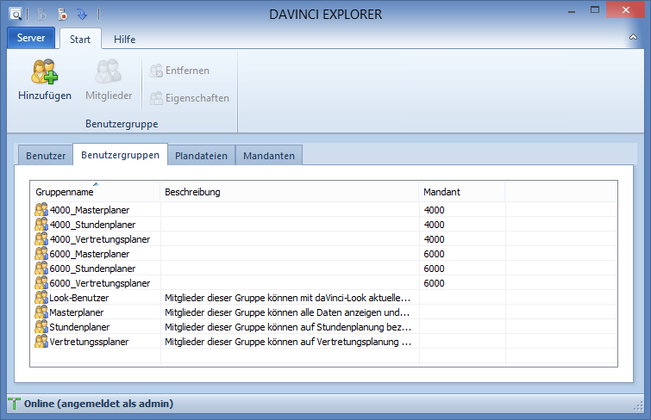Open the Mandanten tab
The width and height of the screenshot is (651, 420).
[x=269, y=156]
